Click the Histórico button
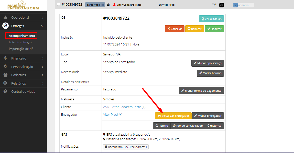The image size is (294, 153). click(x=214, y=126)
